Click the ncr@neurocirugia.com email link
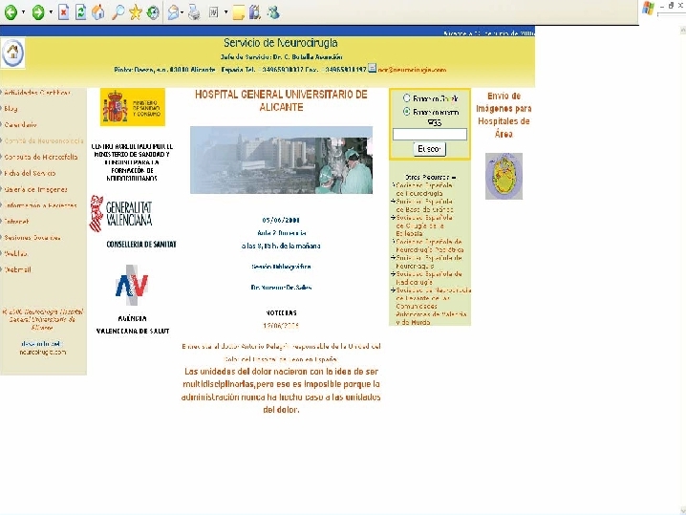Screen dimensions: 686x515 point(412,70)
